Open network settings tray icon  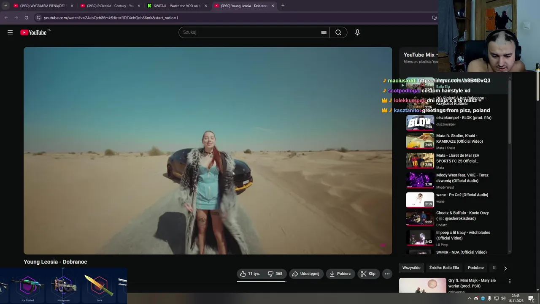click(x=497, y=299)
